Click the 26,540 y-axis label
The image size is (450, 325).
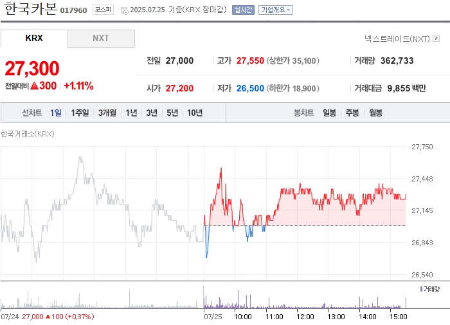click(422, 275)
